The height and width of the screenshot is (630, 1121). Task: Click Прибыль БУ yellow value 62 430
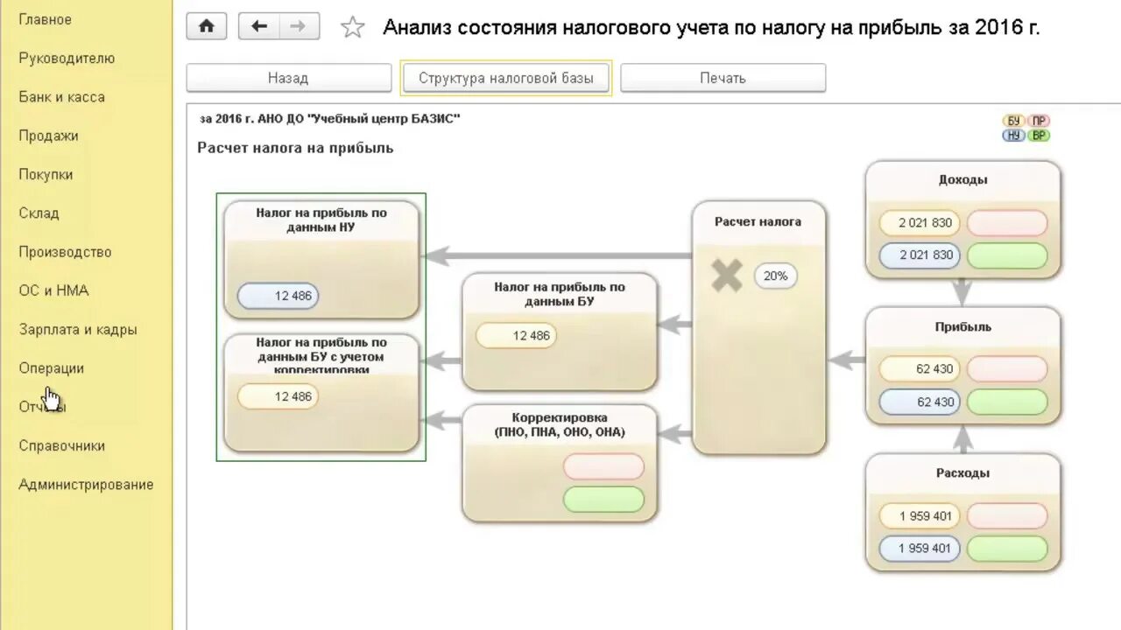coord(920,369)
